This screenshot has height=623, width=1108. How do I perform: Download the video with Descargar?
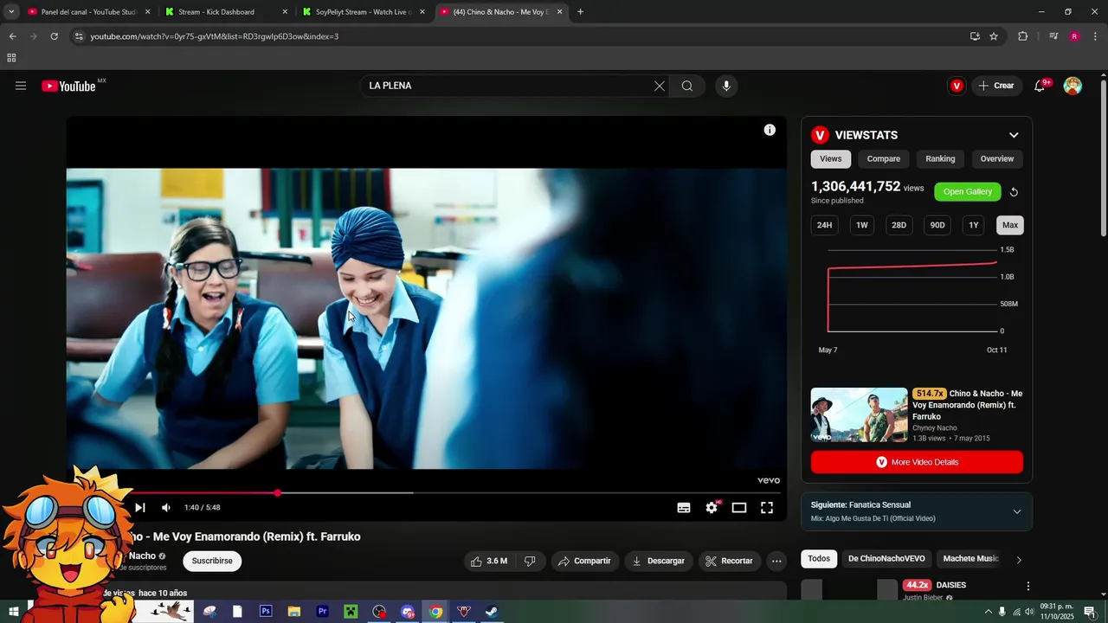[659, 561]
